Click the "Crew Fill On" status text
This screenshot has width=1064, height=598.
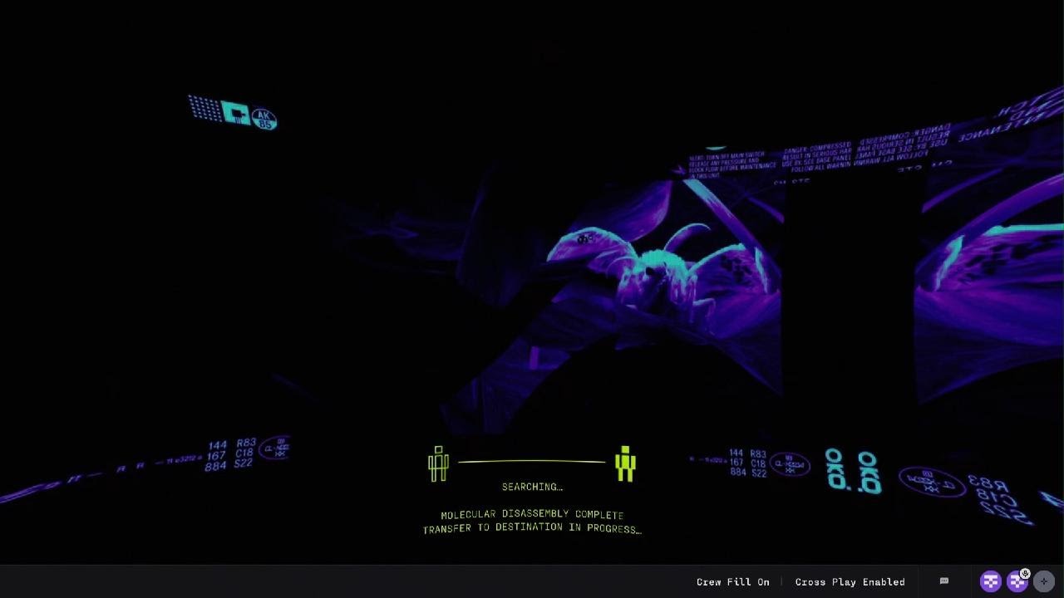tap(733, 582)
